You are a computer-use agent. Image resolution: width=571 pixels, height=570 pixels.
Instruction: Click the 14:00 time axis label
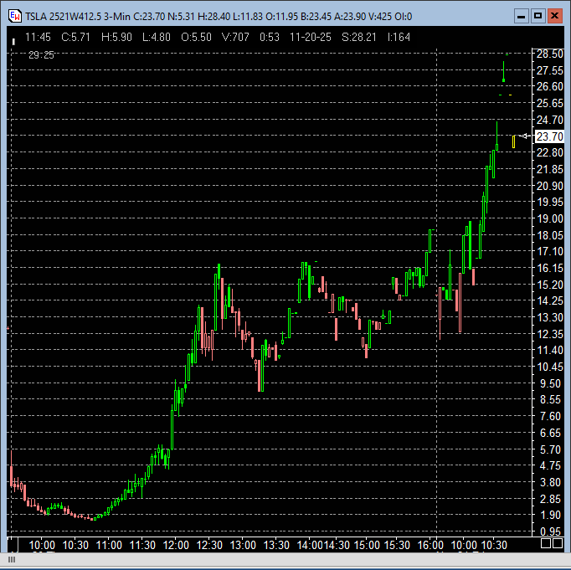[x=308, y=545]
